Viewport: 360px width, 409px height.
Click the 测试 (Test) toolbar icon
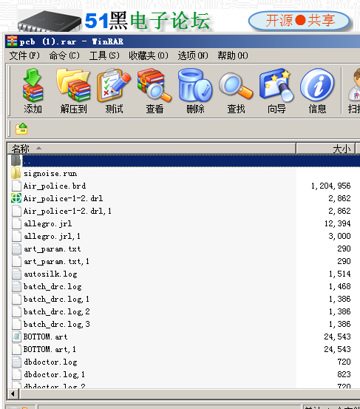114,91
